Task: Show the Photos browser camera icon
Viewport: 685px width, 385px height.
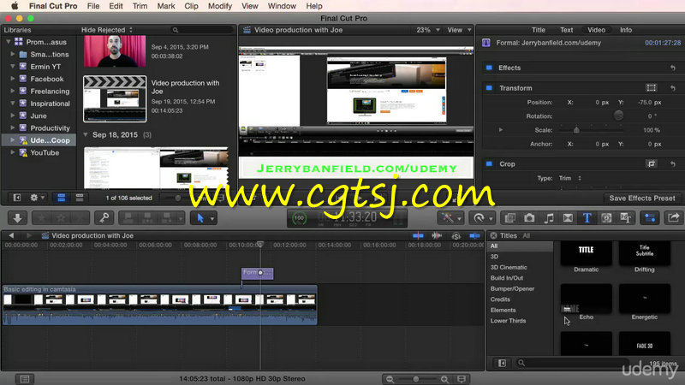Action: (529, 218)
